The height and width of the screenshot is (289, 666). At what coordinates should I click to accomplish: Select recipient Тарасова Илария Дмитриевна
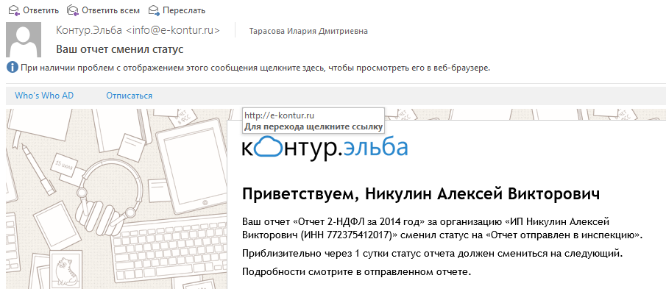pos(308,32)
